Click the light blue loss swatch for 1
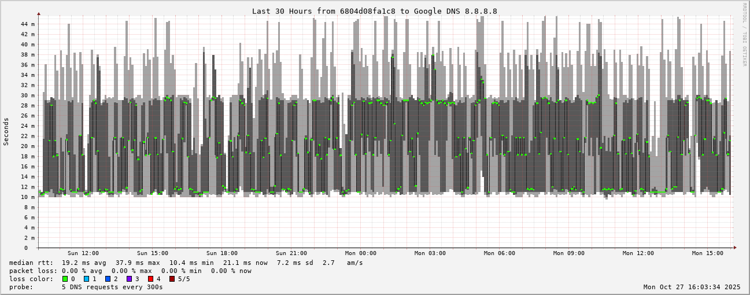The image size is (750, 295). click(x=86, y=279)
